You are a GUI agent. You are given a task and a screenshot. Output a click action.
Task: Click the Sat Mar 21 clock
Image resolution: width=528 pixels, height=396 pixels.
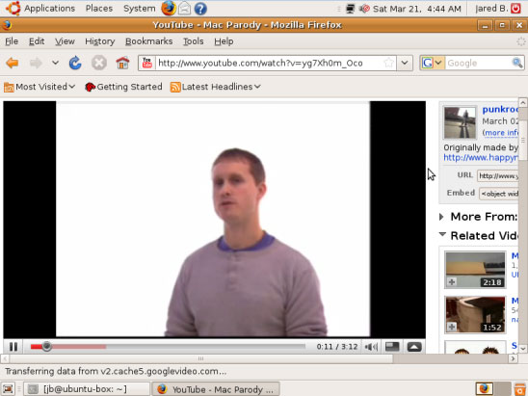pyautogui.click(x=417, y=9)
